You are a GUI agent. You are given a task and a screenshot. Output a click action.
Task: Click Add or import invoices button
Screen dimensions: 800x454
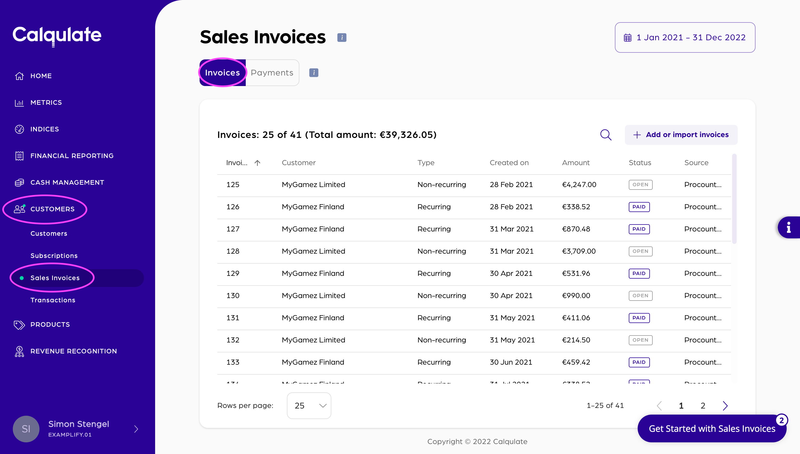click(x=681, y=135)
